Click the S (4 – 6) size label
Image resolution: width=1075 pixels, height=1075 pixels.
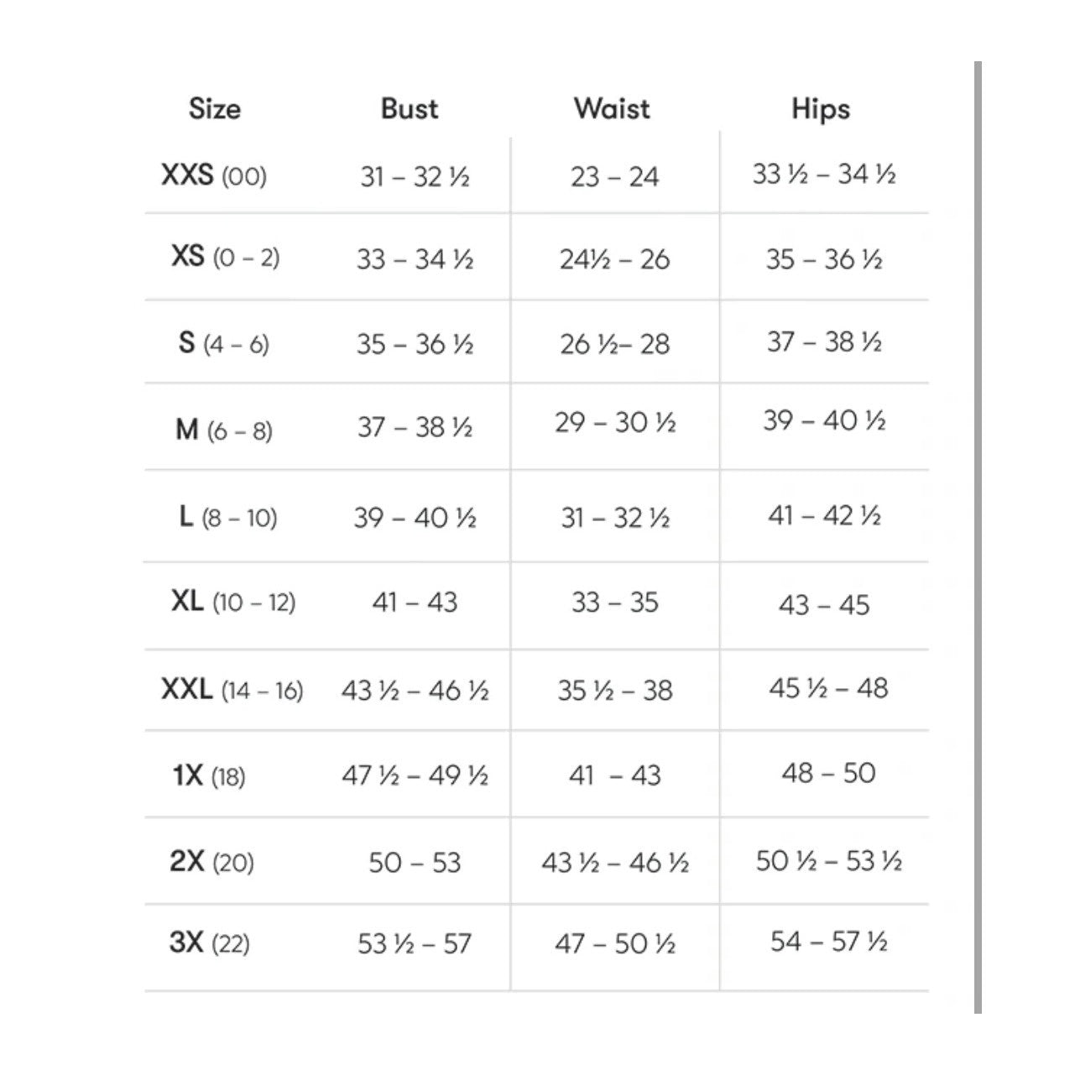pos(224,343)
